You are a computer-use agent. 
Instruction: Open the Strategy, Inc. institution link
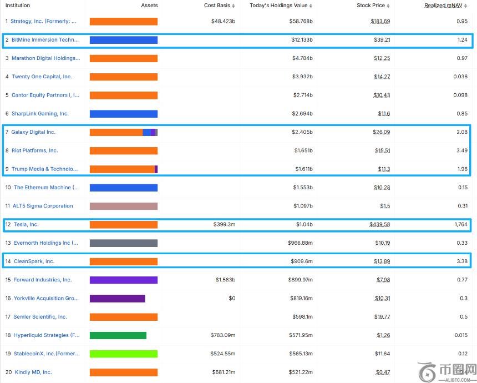tap(43, 21)
